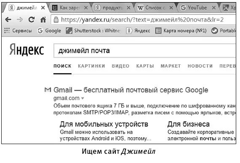Click the Gmail envelope favicon
This screenshot has width=240, height=163.
click(x=48, y=90)
